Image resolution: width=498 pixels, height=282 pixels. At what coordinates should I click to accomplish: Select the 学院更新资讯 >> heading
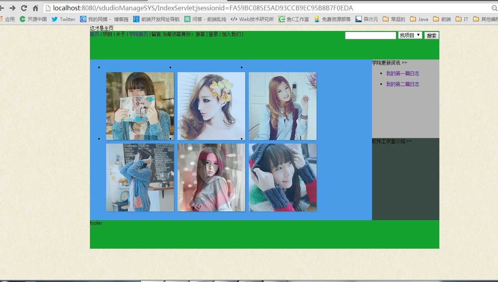[x=389, y=63]
